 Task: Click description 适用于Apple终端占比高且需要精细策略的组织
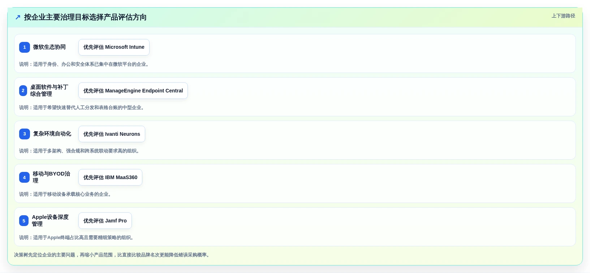(x=77, y=238)
